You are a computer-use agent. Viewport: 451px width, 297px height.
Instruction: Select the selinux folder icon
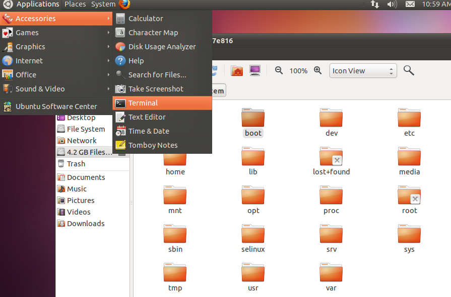tap(253, 234)
